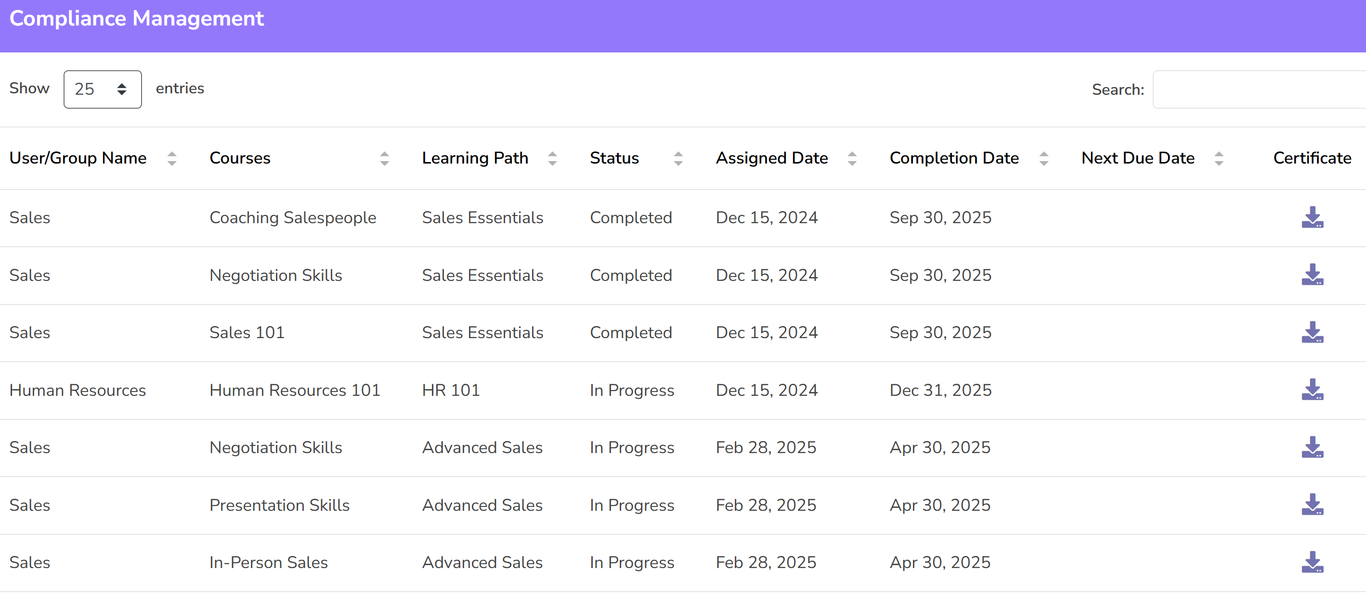This screenshot has width=1366, height=594.
Task: Download certificate for Human Resources 101
Action: 1312,391
